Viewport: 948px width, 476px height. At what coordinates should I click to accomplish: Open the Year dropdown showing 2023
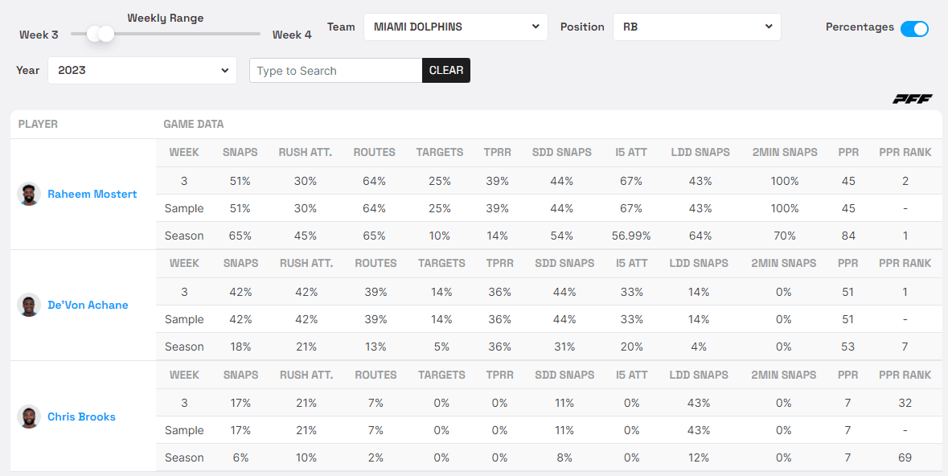142,70
